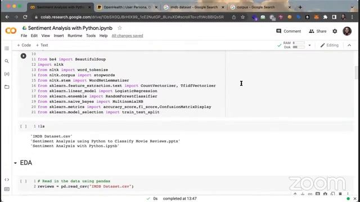Open the variables {x} inspector
This screenshot has width=360, height=202.
tap(7, 74)
